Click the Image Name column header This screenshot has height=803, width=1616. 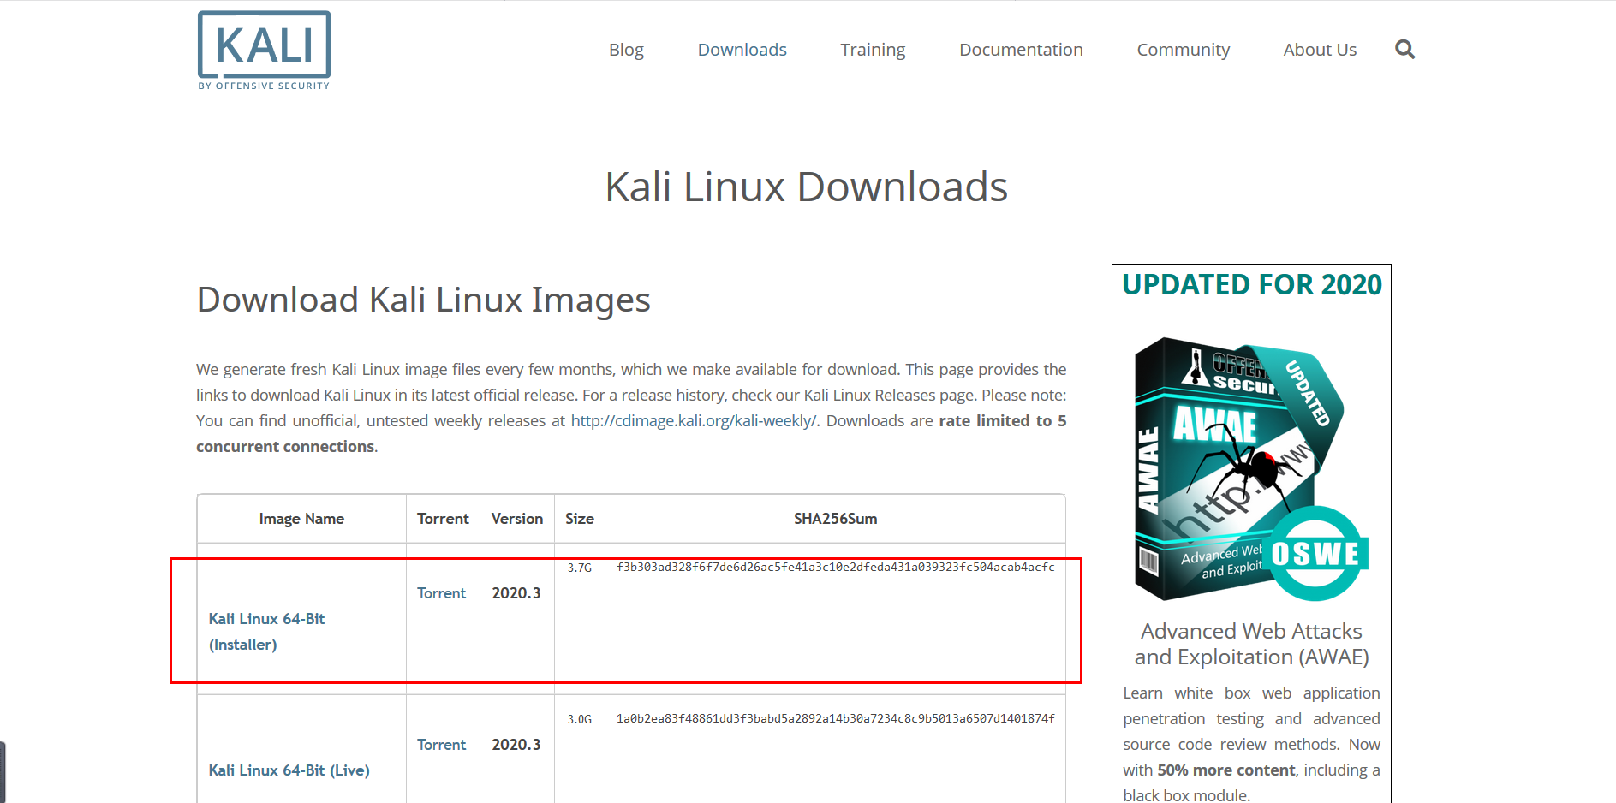[301, 518]
